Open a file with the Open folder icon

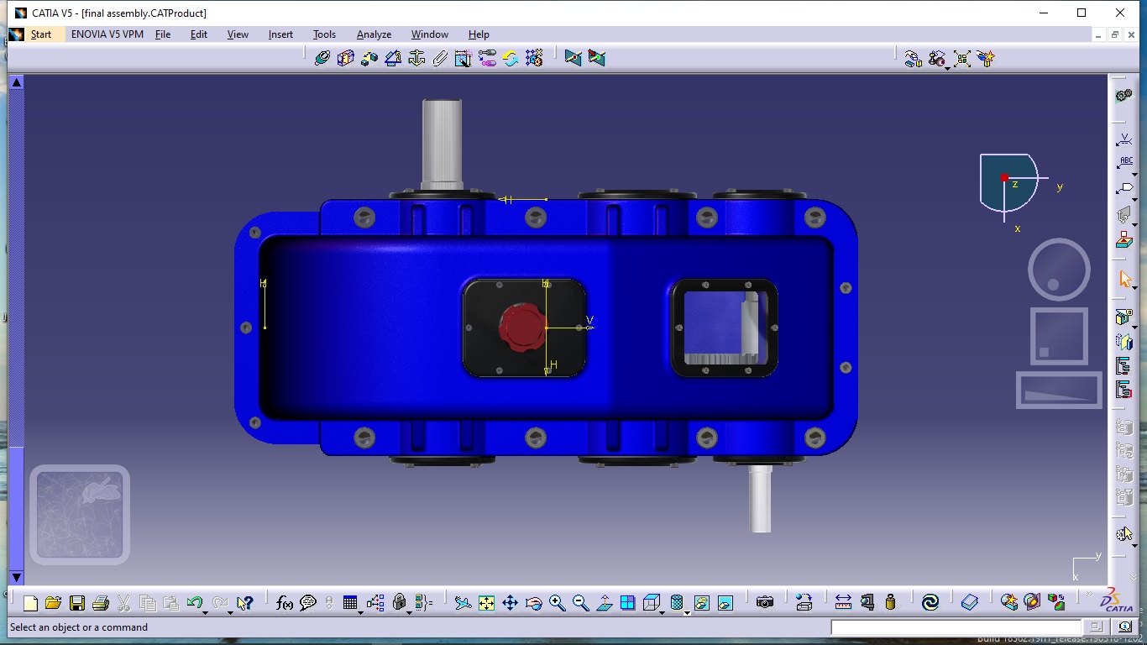(53, 603)
